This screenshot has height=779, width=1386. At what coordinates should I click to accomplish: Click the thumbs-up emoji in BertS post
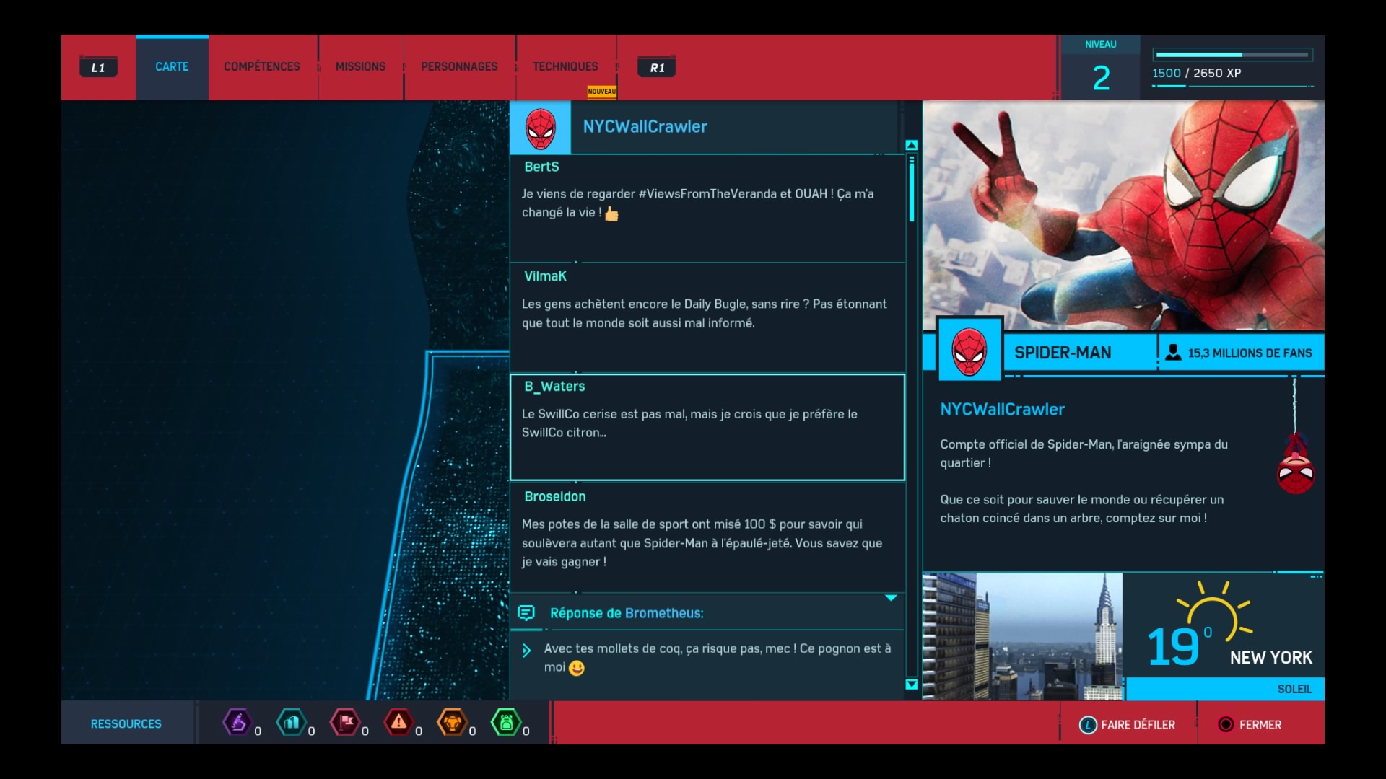611,214
